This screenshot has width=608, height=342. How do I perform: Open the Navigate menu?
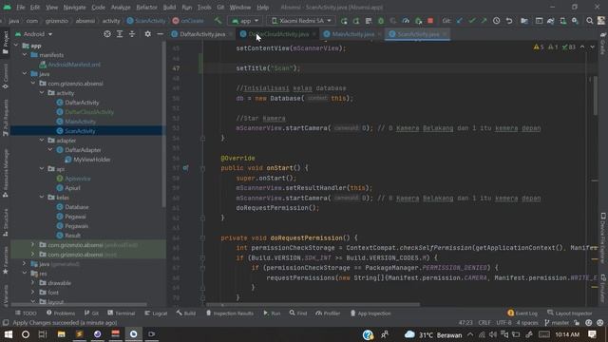(74, 7)
